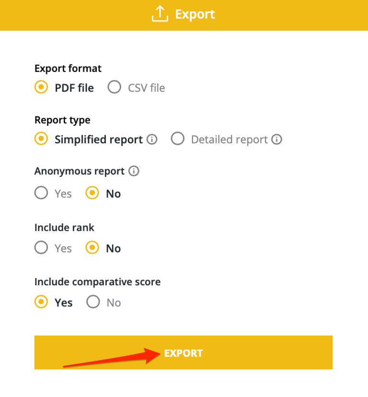The image size is (368, 397).
Task: Select the PDF file export format
Action: [41, 87]
